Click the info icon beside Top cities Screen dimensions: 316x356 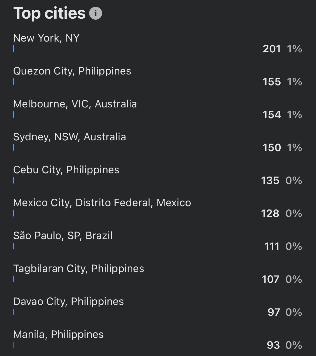(x=96, y=13)
